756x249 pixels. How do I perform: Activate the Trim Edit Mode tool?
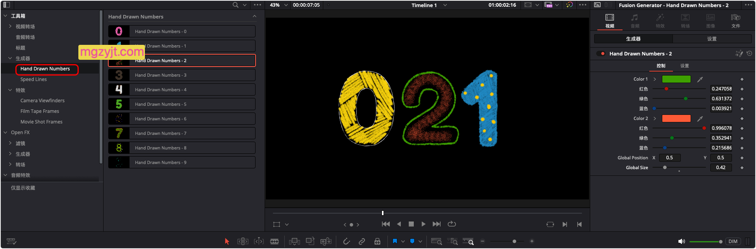pyautogui.click(x=243, y=241)
